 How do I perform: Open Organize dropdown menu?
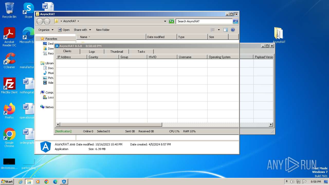coord(46,30)
